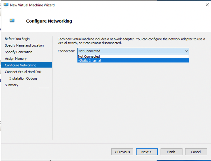Cancel the wizard
Screen dimensions: 211x161
(196, 152)
